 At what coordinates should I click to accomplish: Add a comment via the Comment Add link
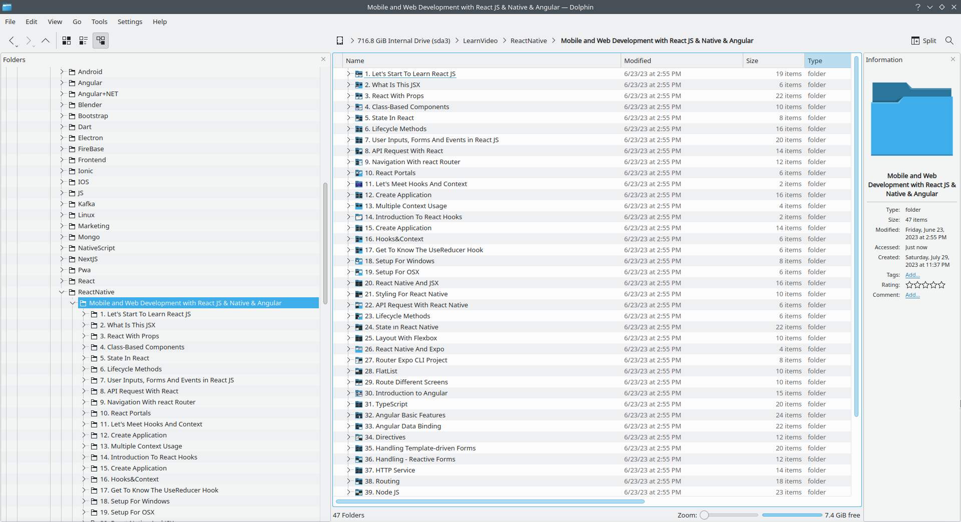[x=912, y=295]
